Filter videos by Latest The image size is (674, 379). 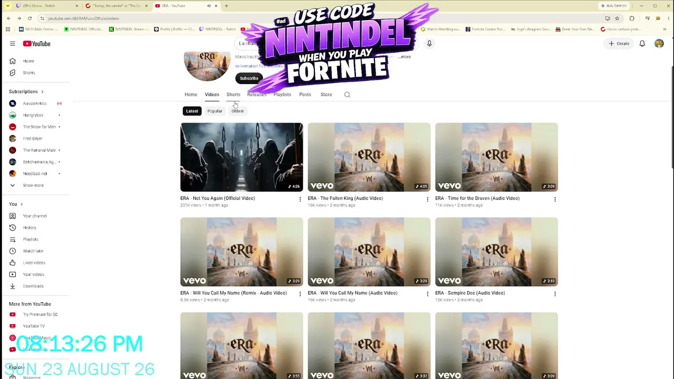tap(192, 111)
